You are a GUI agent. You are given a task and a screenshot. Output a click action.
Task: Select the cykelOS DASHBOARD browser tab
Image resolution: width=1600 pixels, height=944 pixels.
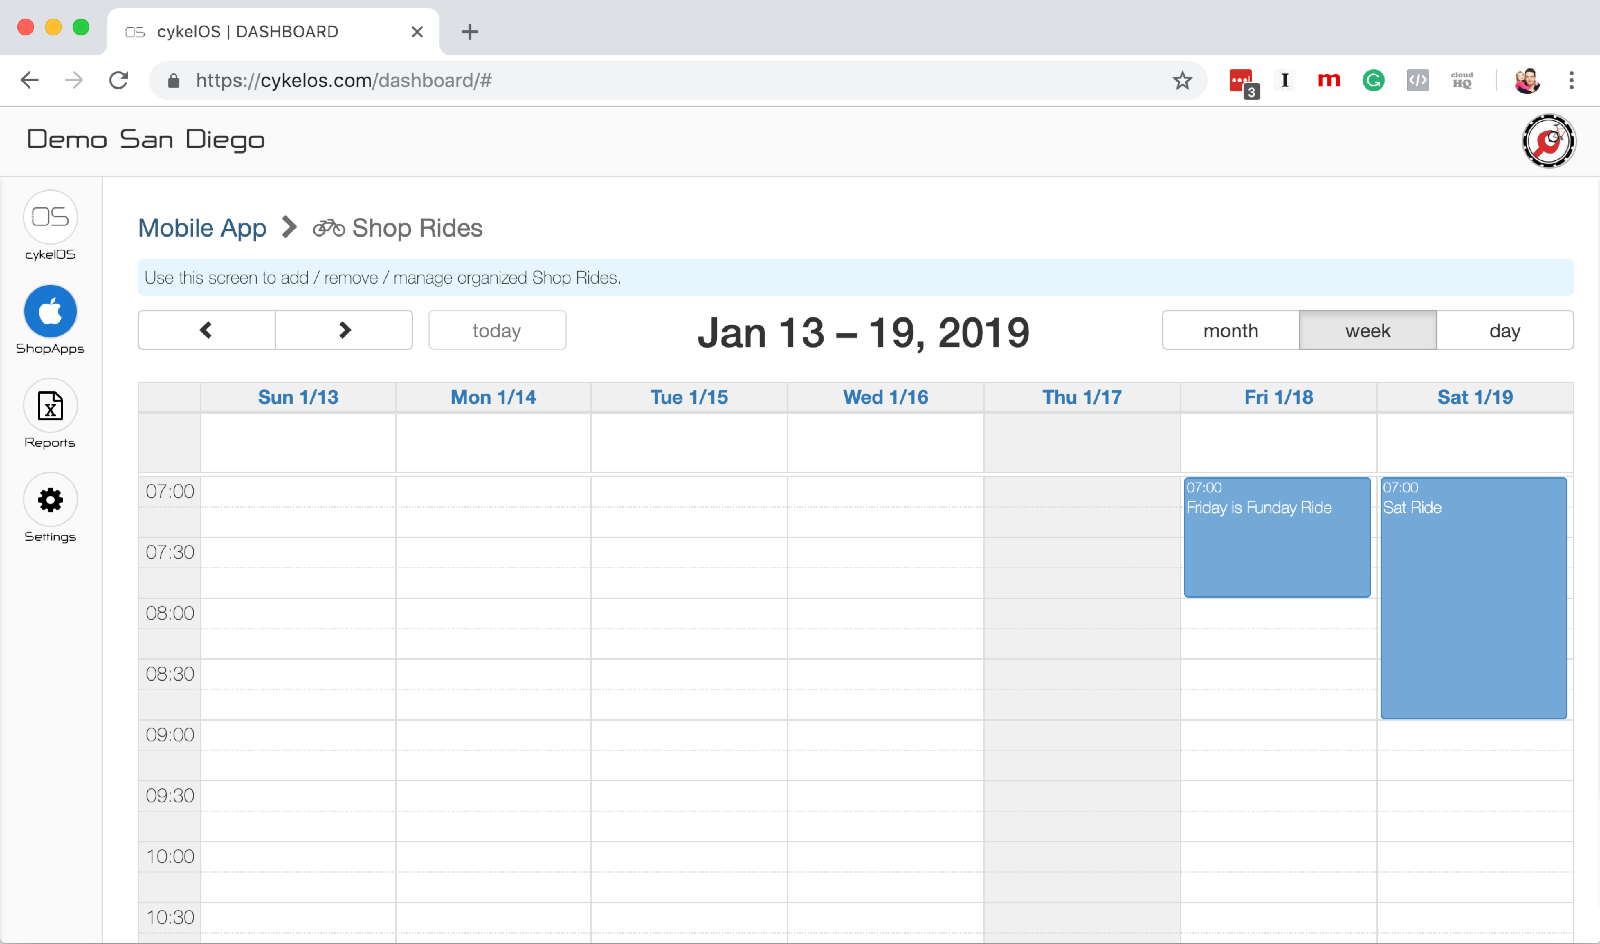273,32
